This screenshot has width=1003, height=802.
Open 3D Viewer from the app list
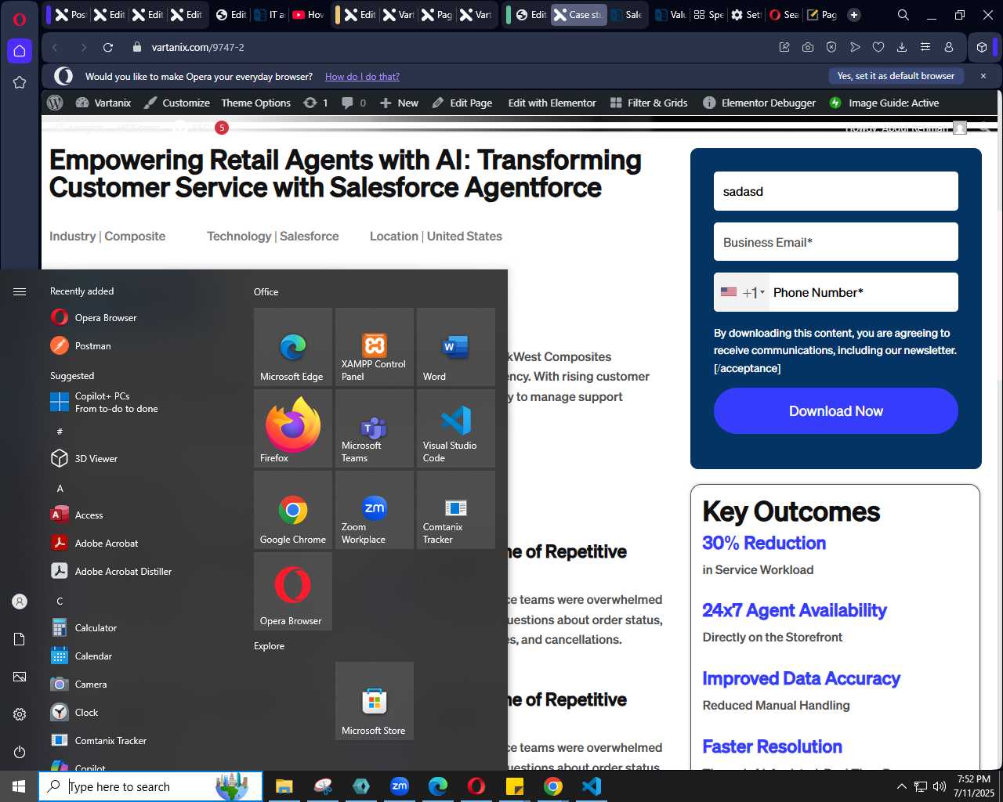(141, 458)
